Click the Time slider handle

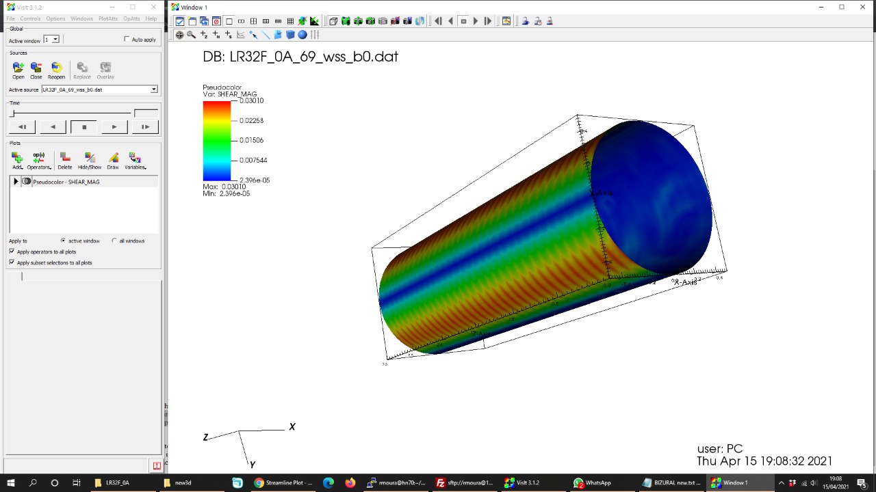click(12, 113)
